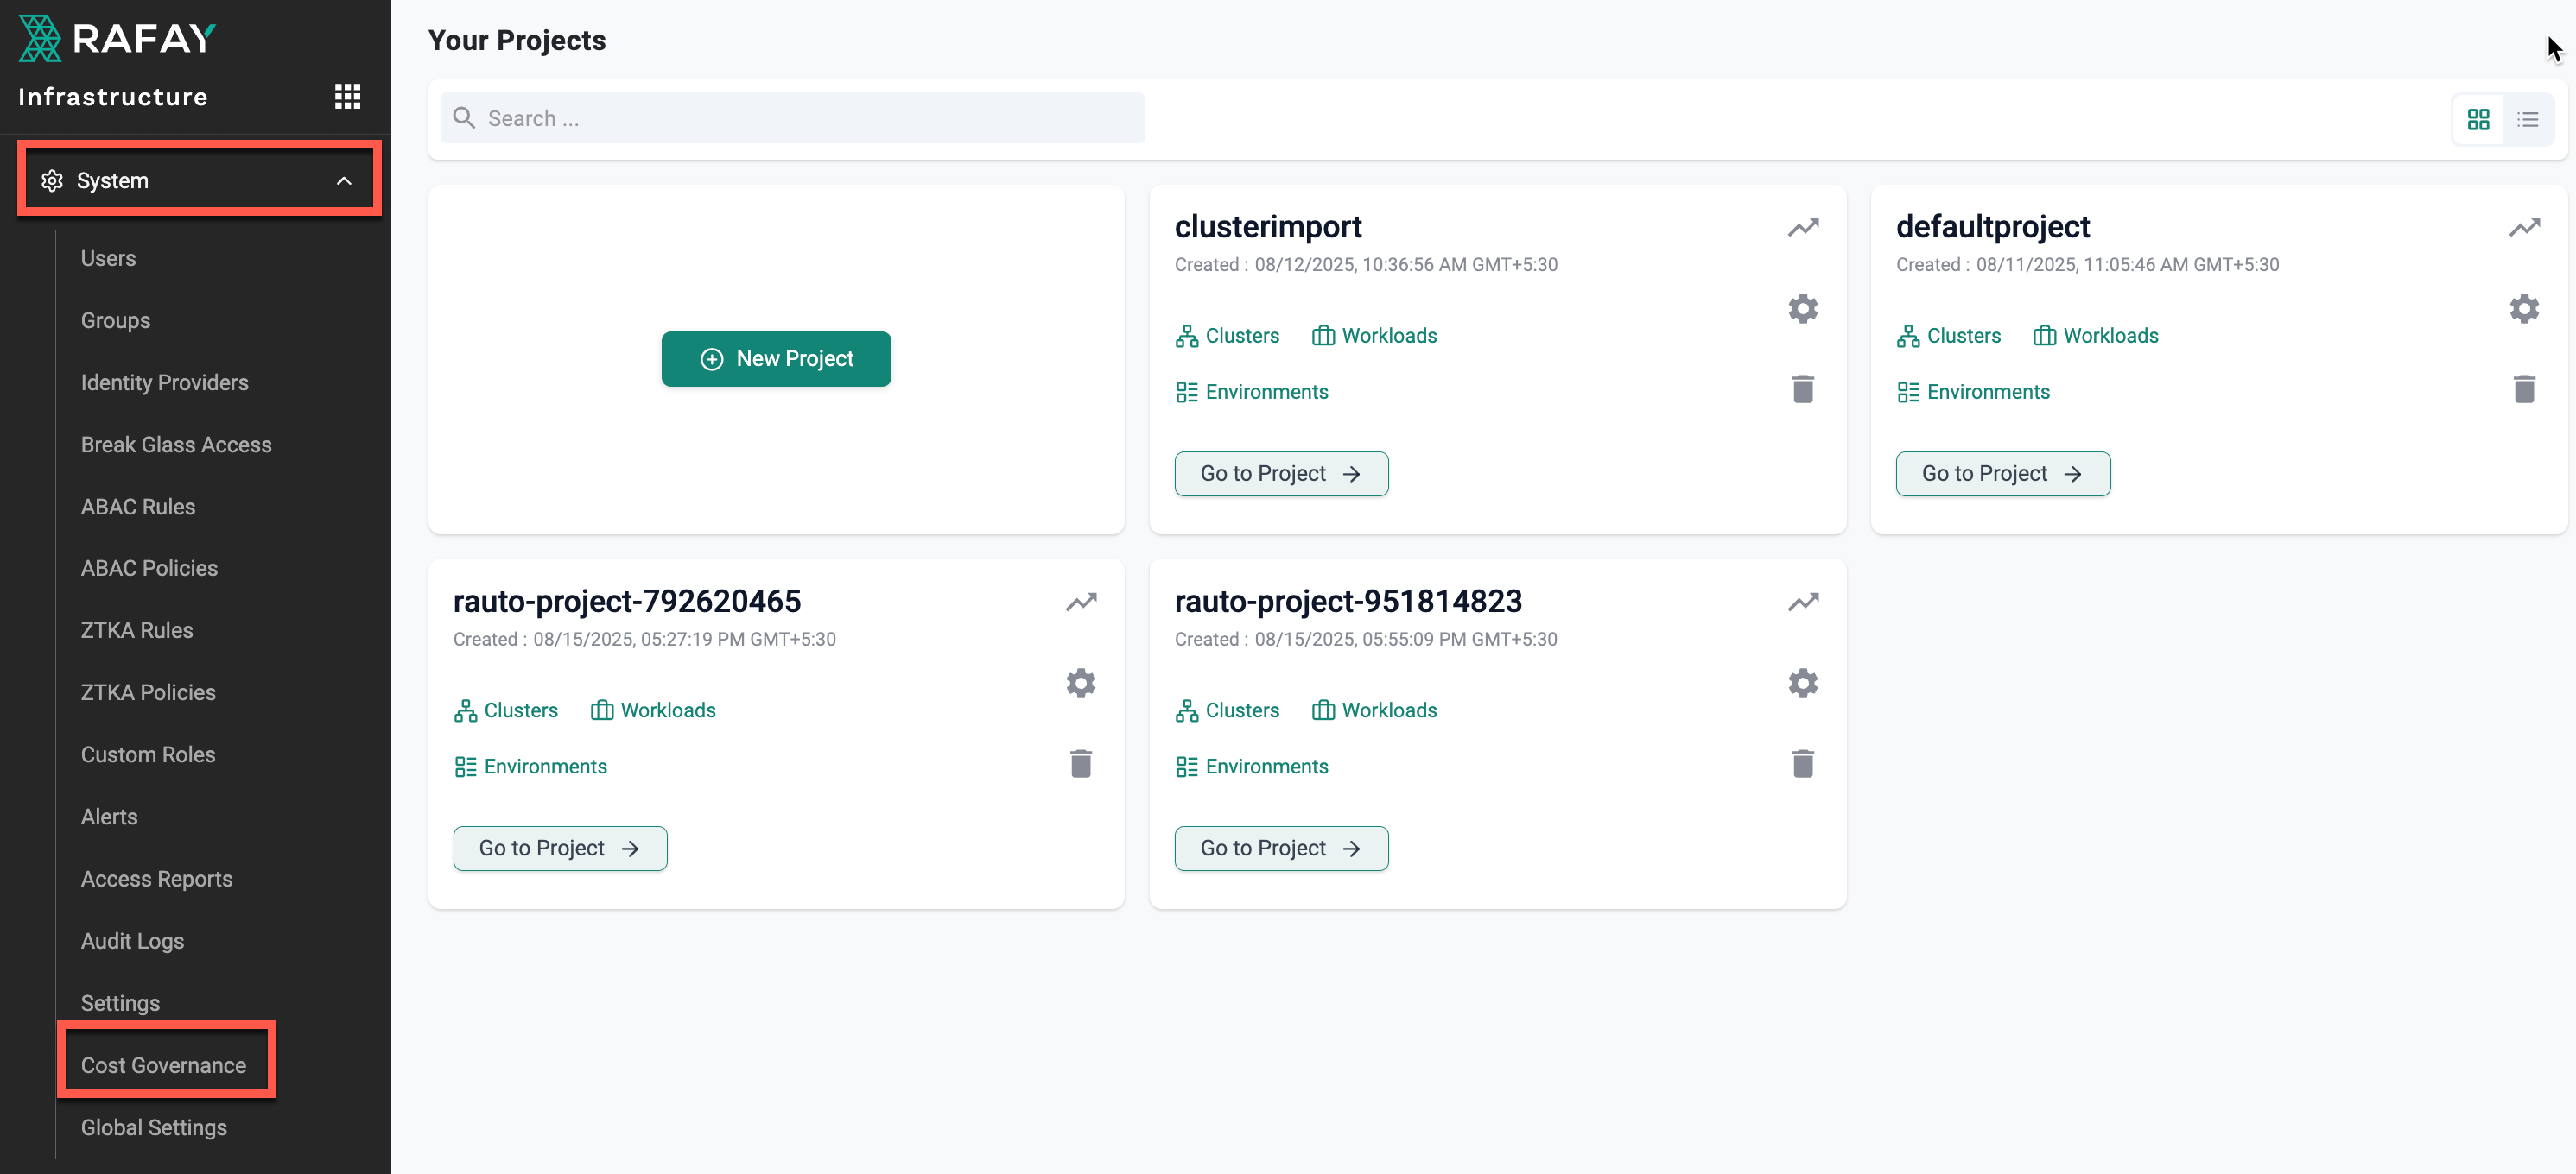This screenshot has width=2576, height=1174.
Task: Click trend chart icon on defaultproject card
Action: pyautogui.click(x=2523, y=228)
